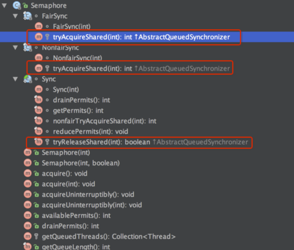Click the NonfairSync inner class icon

coord(27,48)
